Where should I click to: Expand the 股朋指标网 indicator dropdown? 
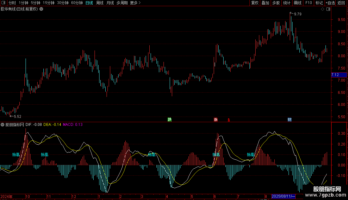point(2,125)
